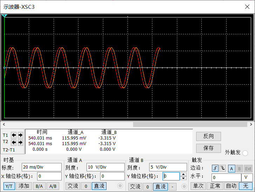Click T1 time value 540.031 ms
Screen dimensions: 255x192
[x=40, y=138]
